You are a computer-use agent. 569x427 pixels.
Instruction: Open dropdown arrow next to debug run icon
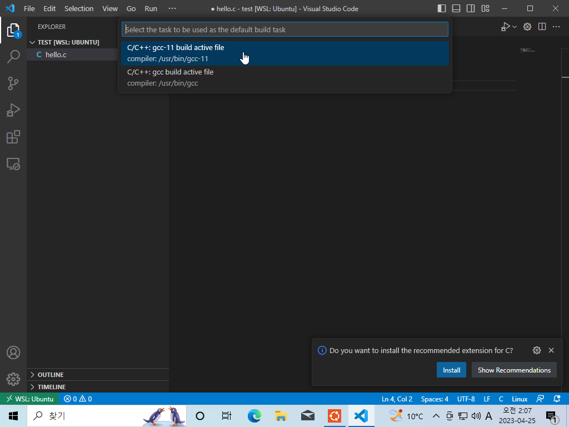pyautogui.click(x=515, y=27)
